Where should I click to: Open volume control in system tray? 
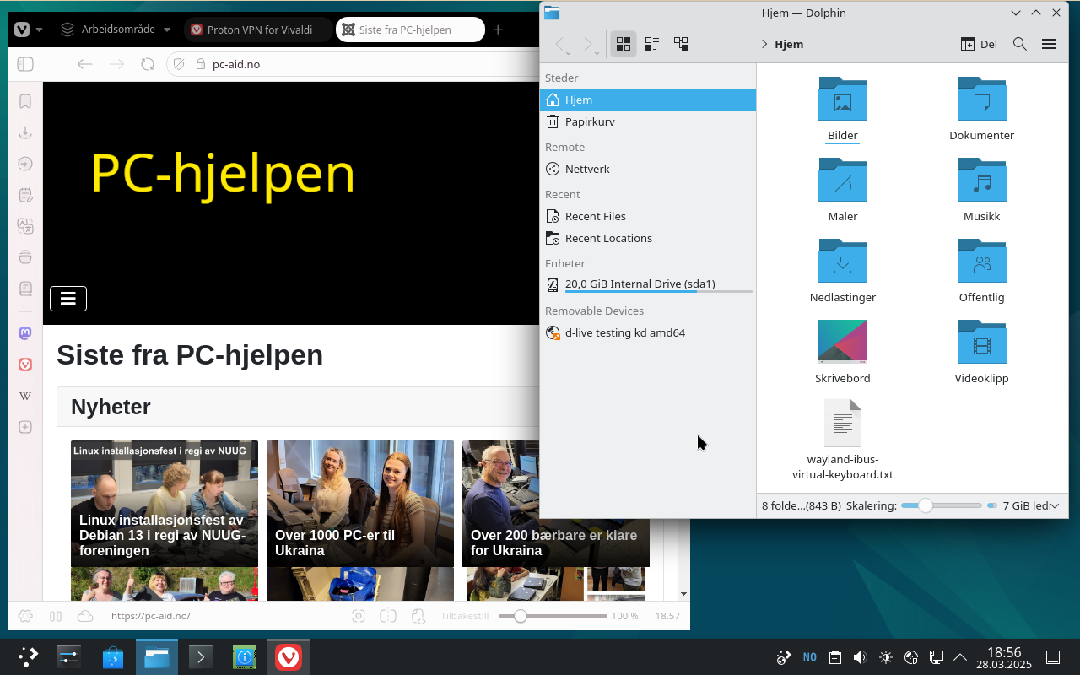point(860,656)
